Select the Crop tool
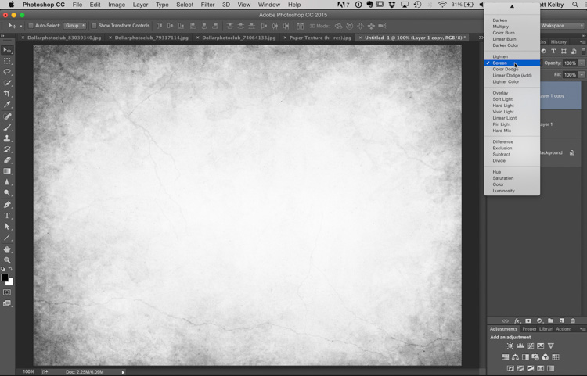Screen dimensions: 587x376 [8, 94]
